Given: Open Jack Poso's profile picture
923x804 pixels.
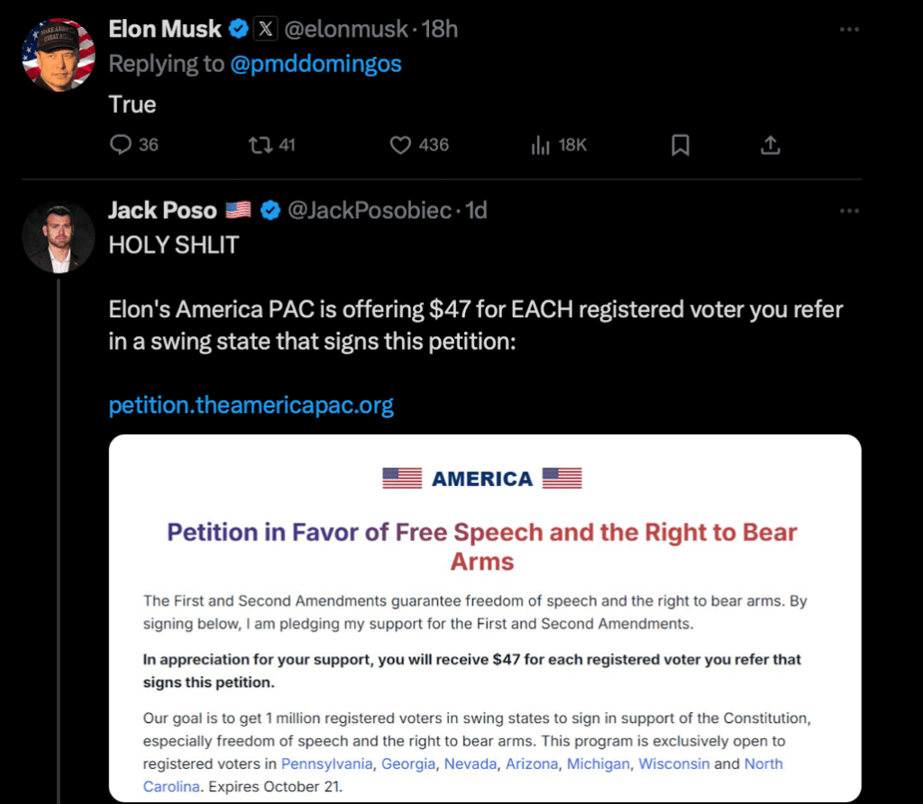Looking at the screenshot, I should (59, 237).
